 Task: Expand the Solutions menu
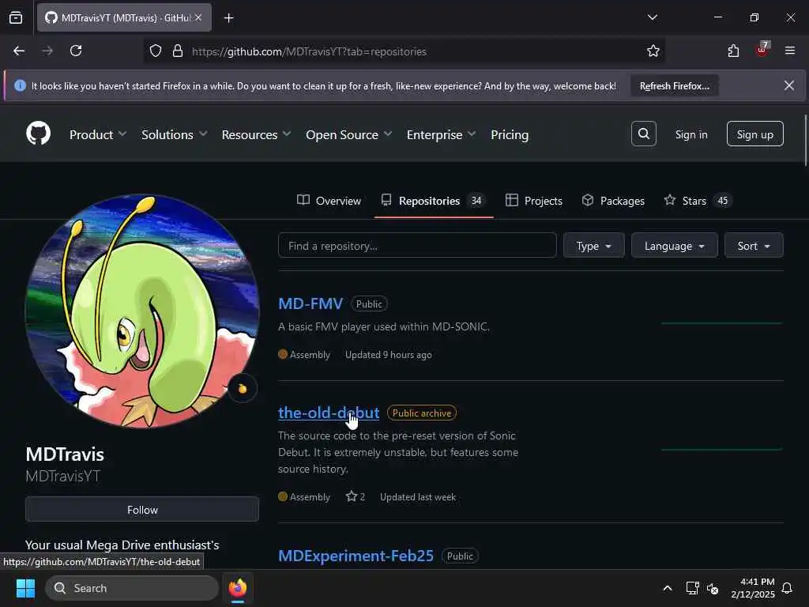click(175, 134)
